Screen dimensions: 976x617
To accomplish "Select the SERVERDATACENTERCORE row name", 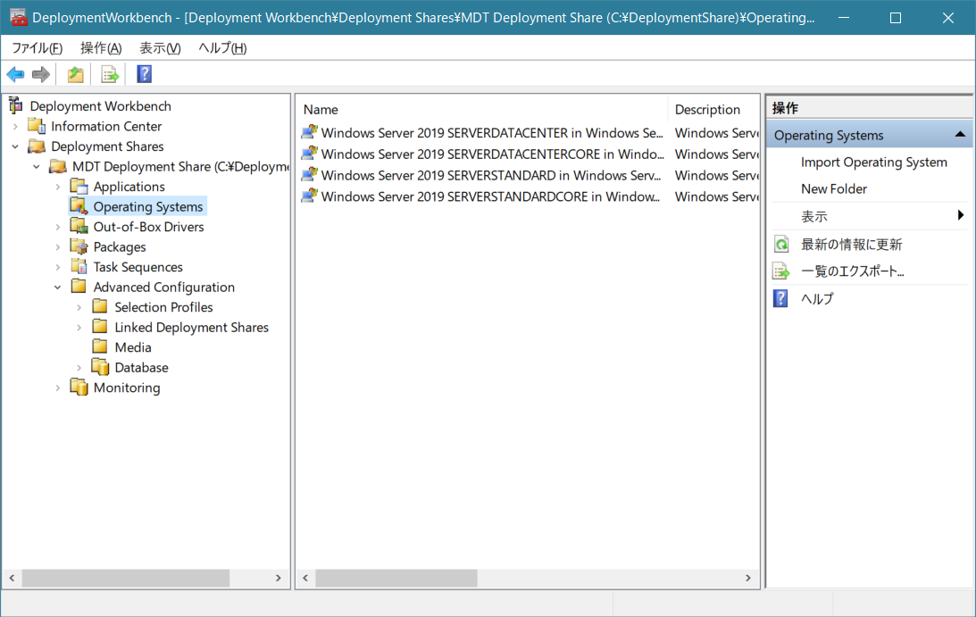I will tap(492, 154).
